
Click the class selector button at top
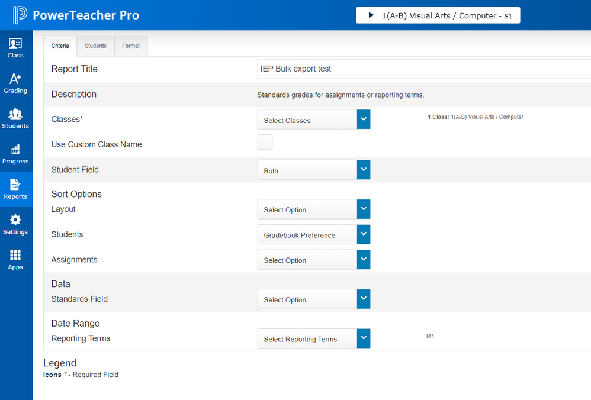point(438,15)
